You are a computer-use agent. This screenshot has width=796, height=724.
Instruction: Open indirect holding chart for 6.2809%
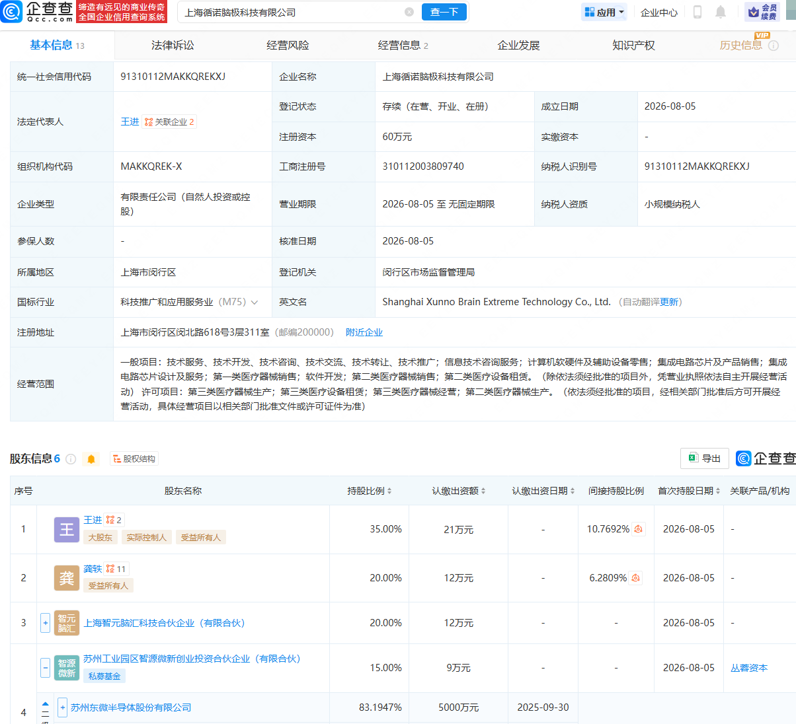pyautogui.click(x=635, y=578)
